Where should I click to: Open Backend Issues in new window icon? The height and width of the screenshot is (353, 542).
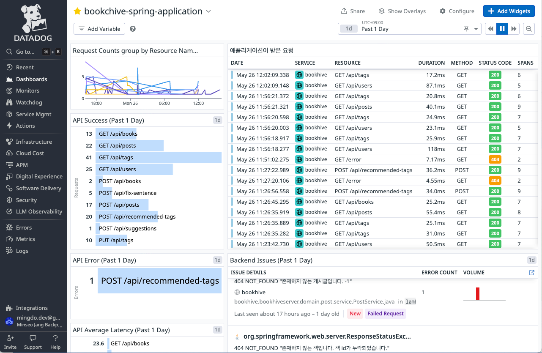532,273
